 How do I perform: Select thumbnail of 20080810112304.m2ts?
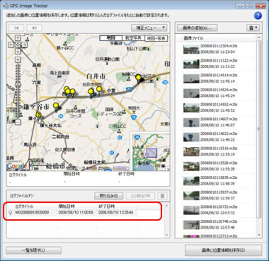click(x=191, y=49)
